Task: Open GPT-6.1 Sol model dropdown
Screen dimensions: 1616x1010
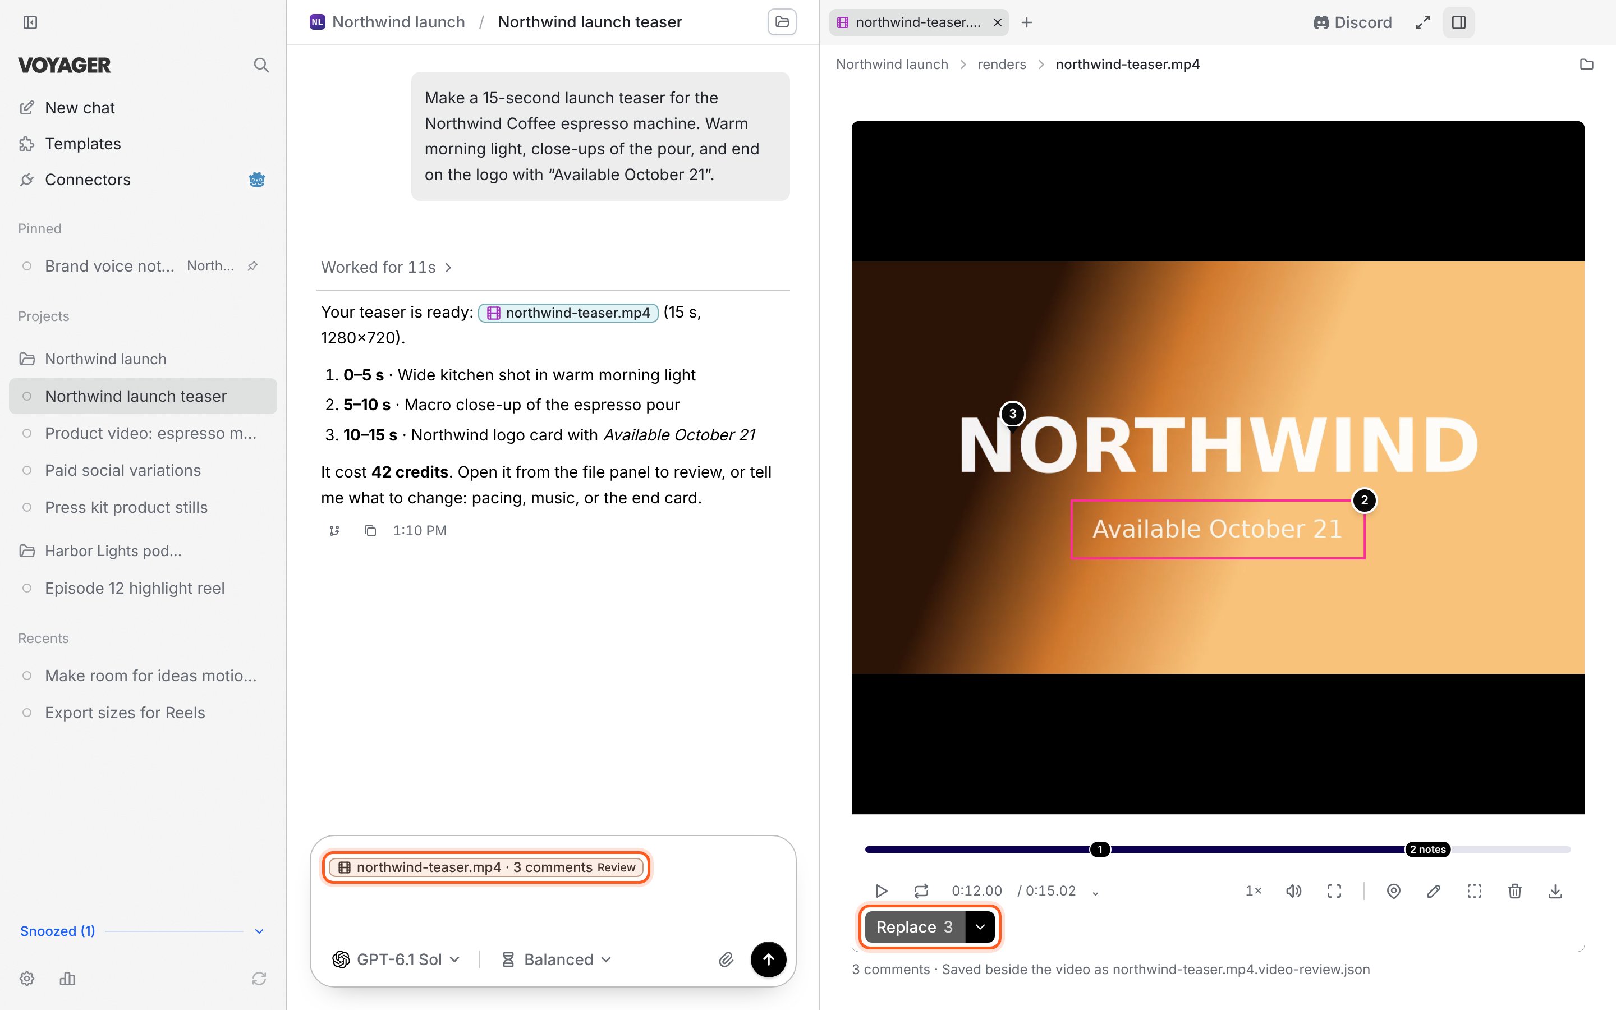Action: tap(396, 959)
